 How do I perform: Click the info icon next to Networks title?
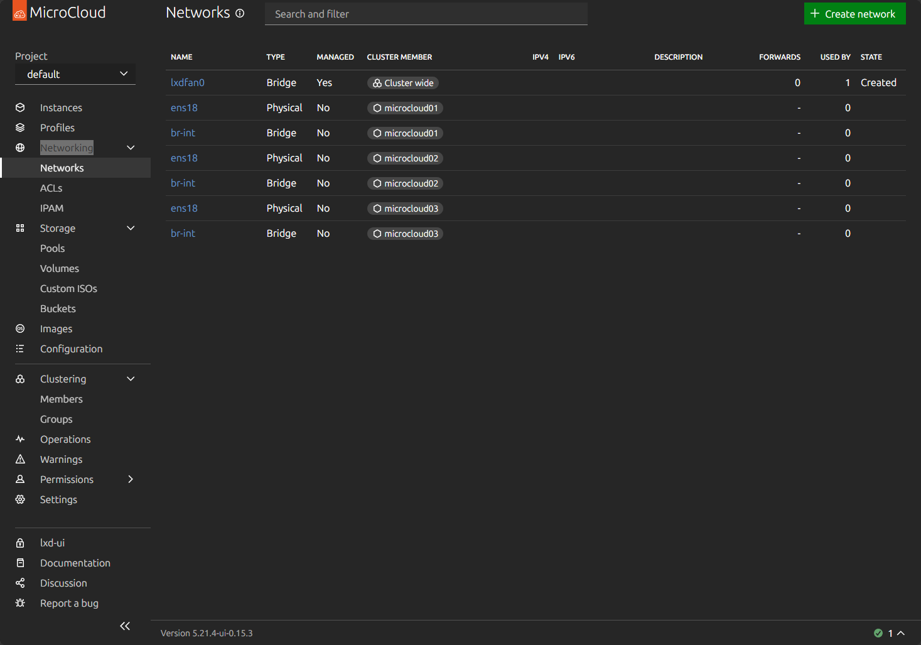[x=240, y=13]
